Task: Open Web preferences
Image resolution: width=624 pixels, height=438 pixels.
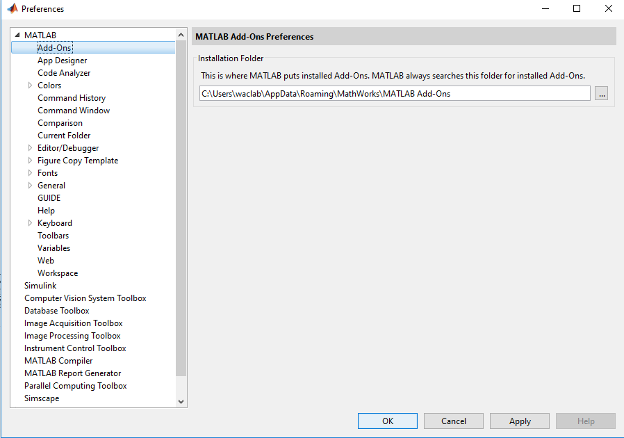Action: coord(46,261)
